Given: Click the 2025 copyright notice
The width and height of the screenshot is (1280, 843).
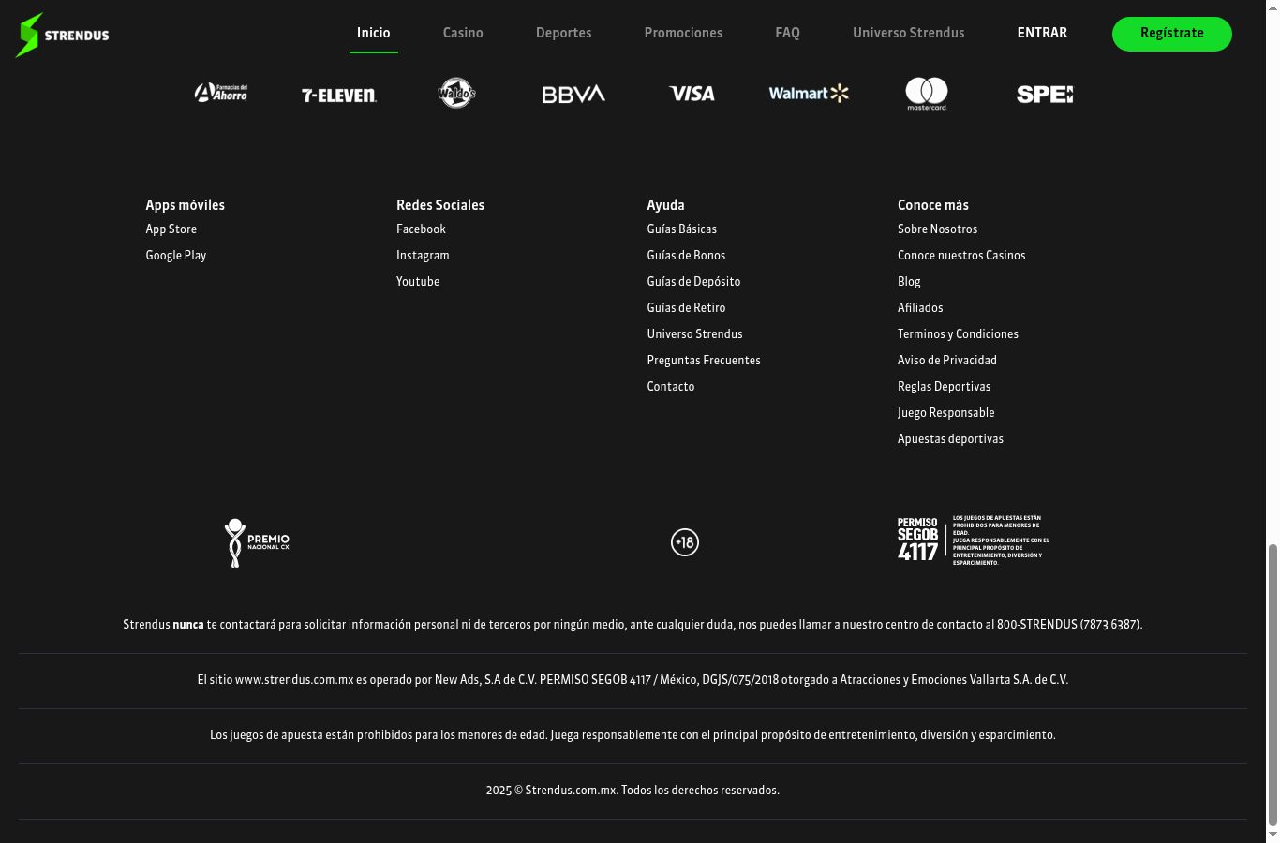Looking at the screenshot, I should 633,791.
